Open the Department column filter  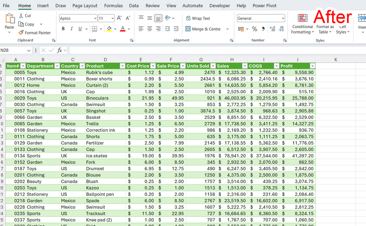[57, 66]
